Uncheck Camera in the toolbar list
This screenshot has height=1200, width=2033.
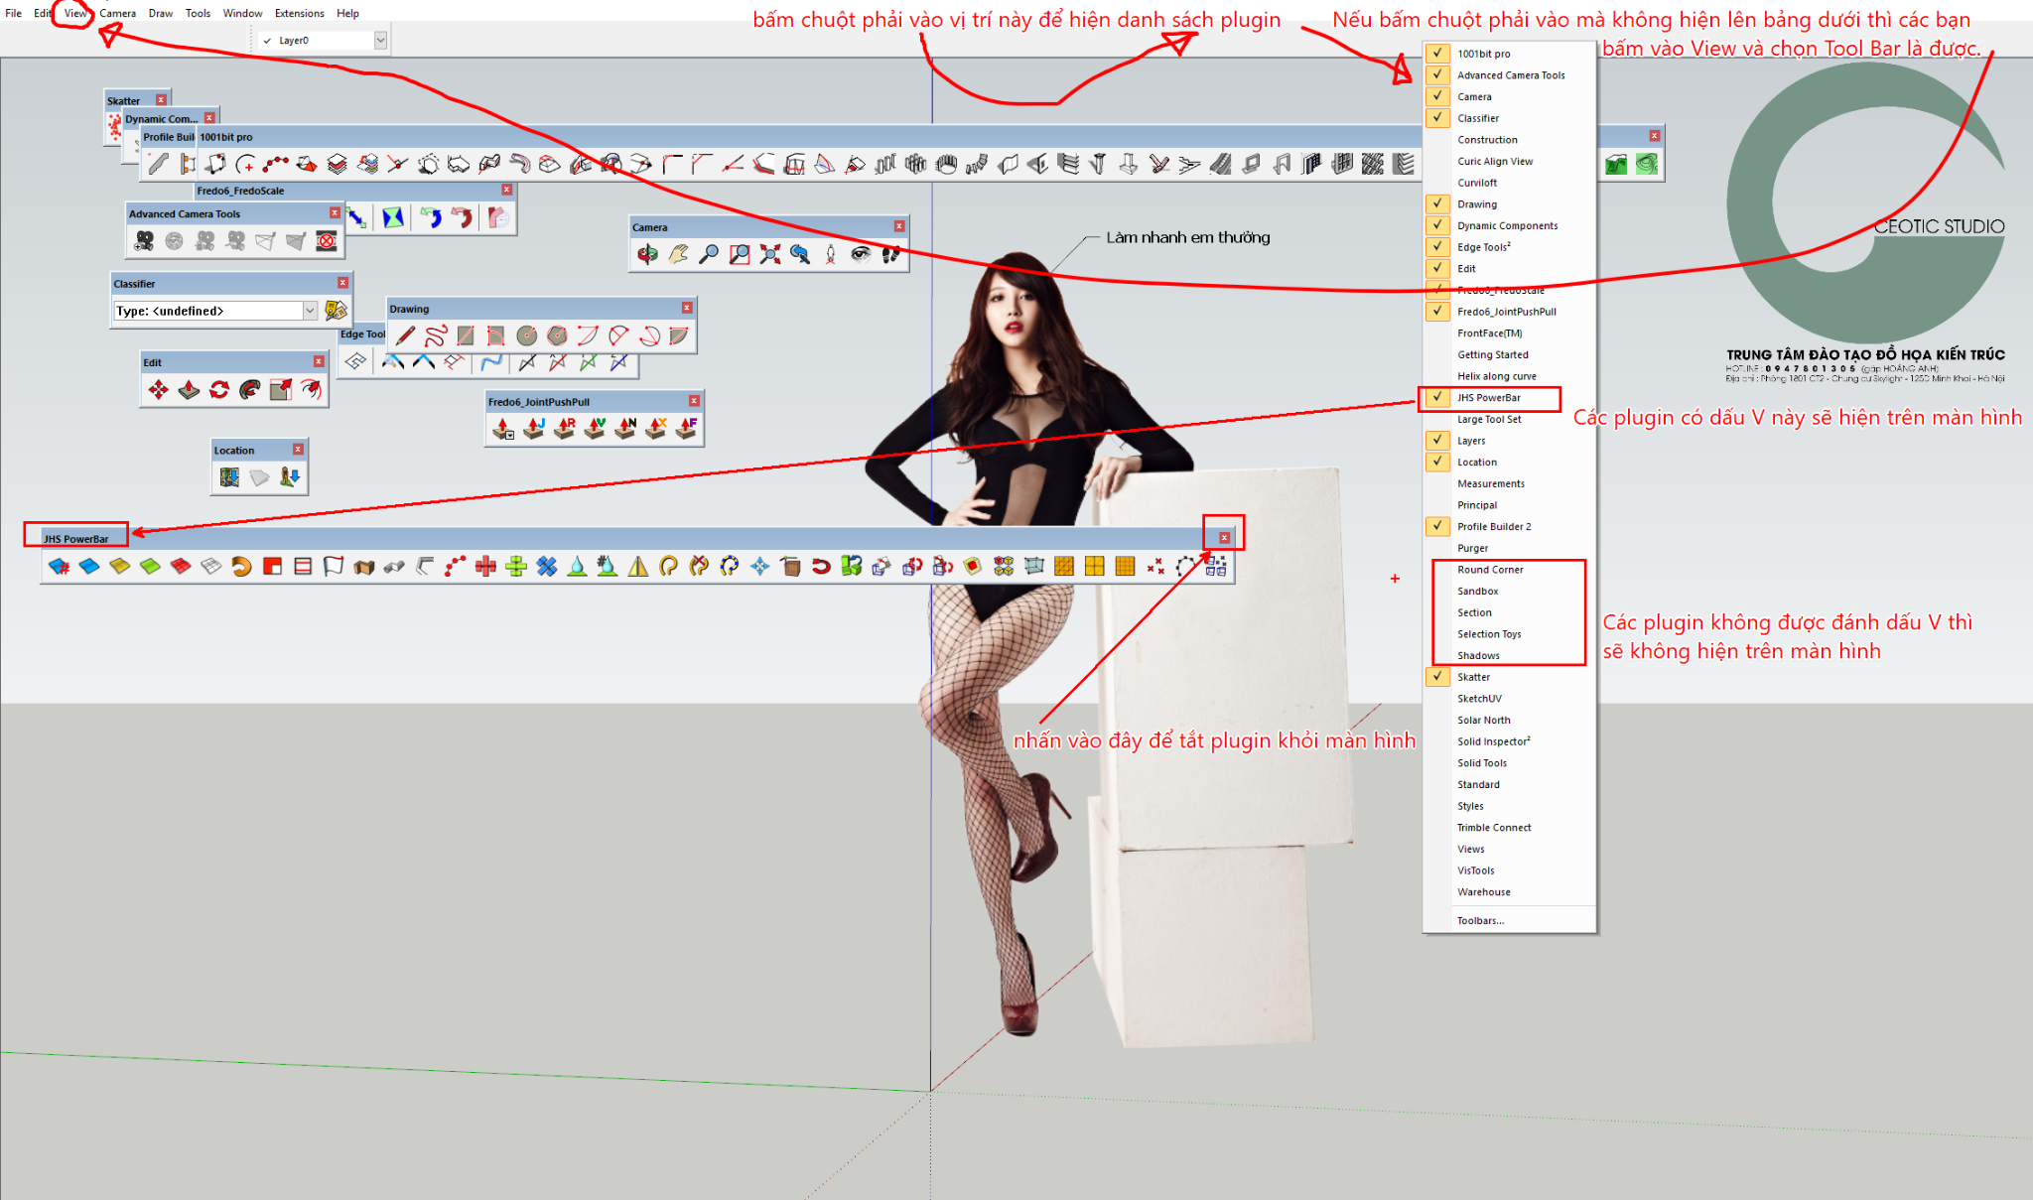pyautogui.click(x=1509, y=96)
